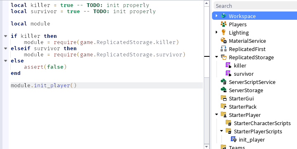297x149 pixels.
Task: Click the editor scrollbar down arrow
Action: 207,147
